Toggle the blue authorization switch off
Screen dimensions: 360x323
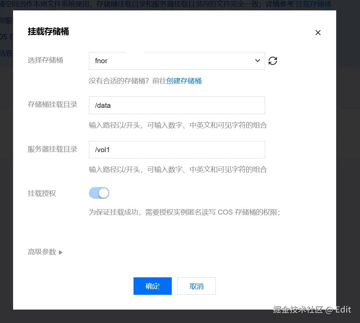pyautogui.click(x=99, y=193)
